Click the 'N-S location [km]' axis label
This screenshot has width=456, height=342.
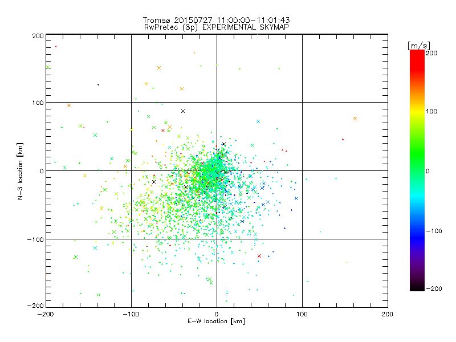tap(20, 171)
